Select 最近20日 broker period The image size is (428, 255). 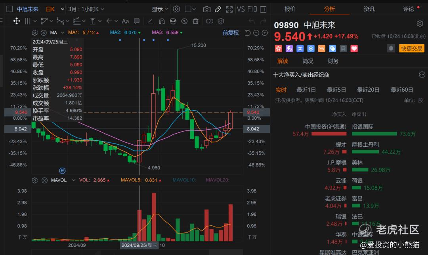click(368, 90)
